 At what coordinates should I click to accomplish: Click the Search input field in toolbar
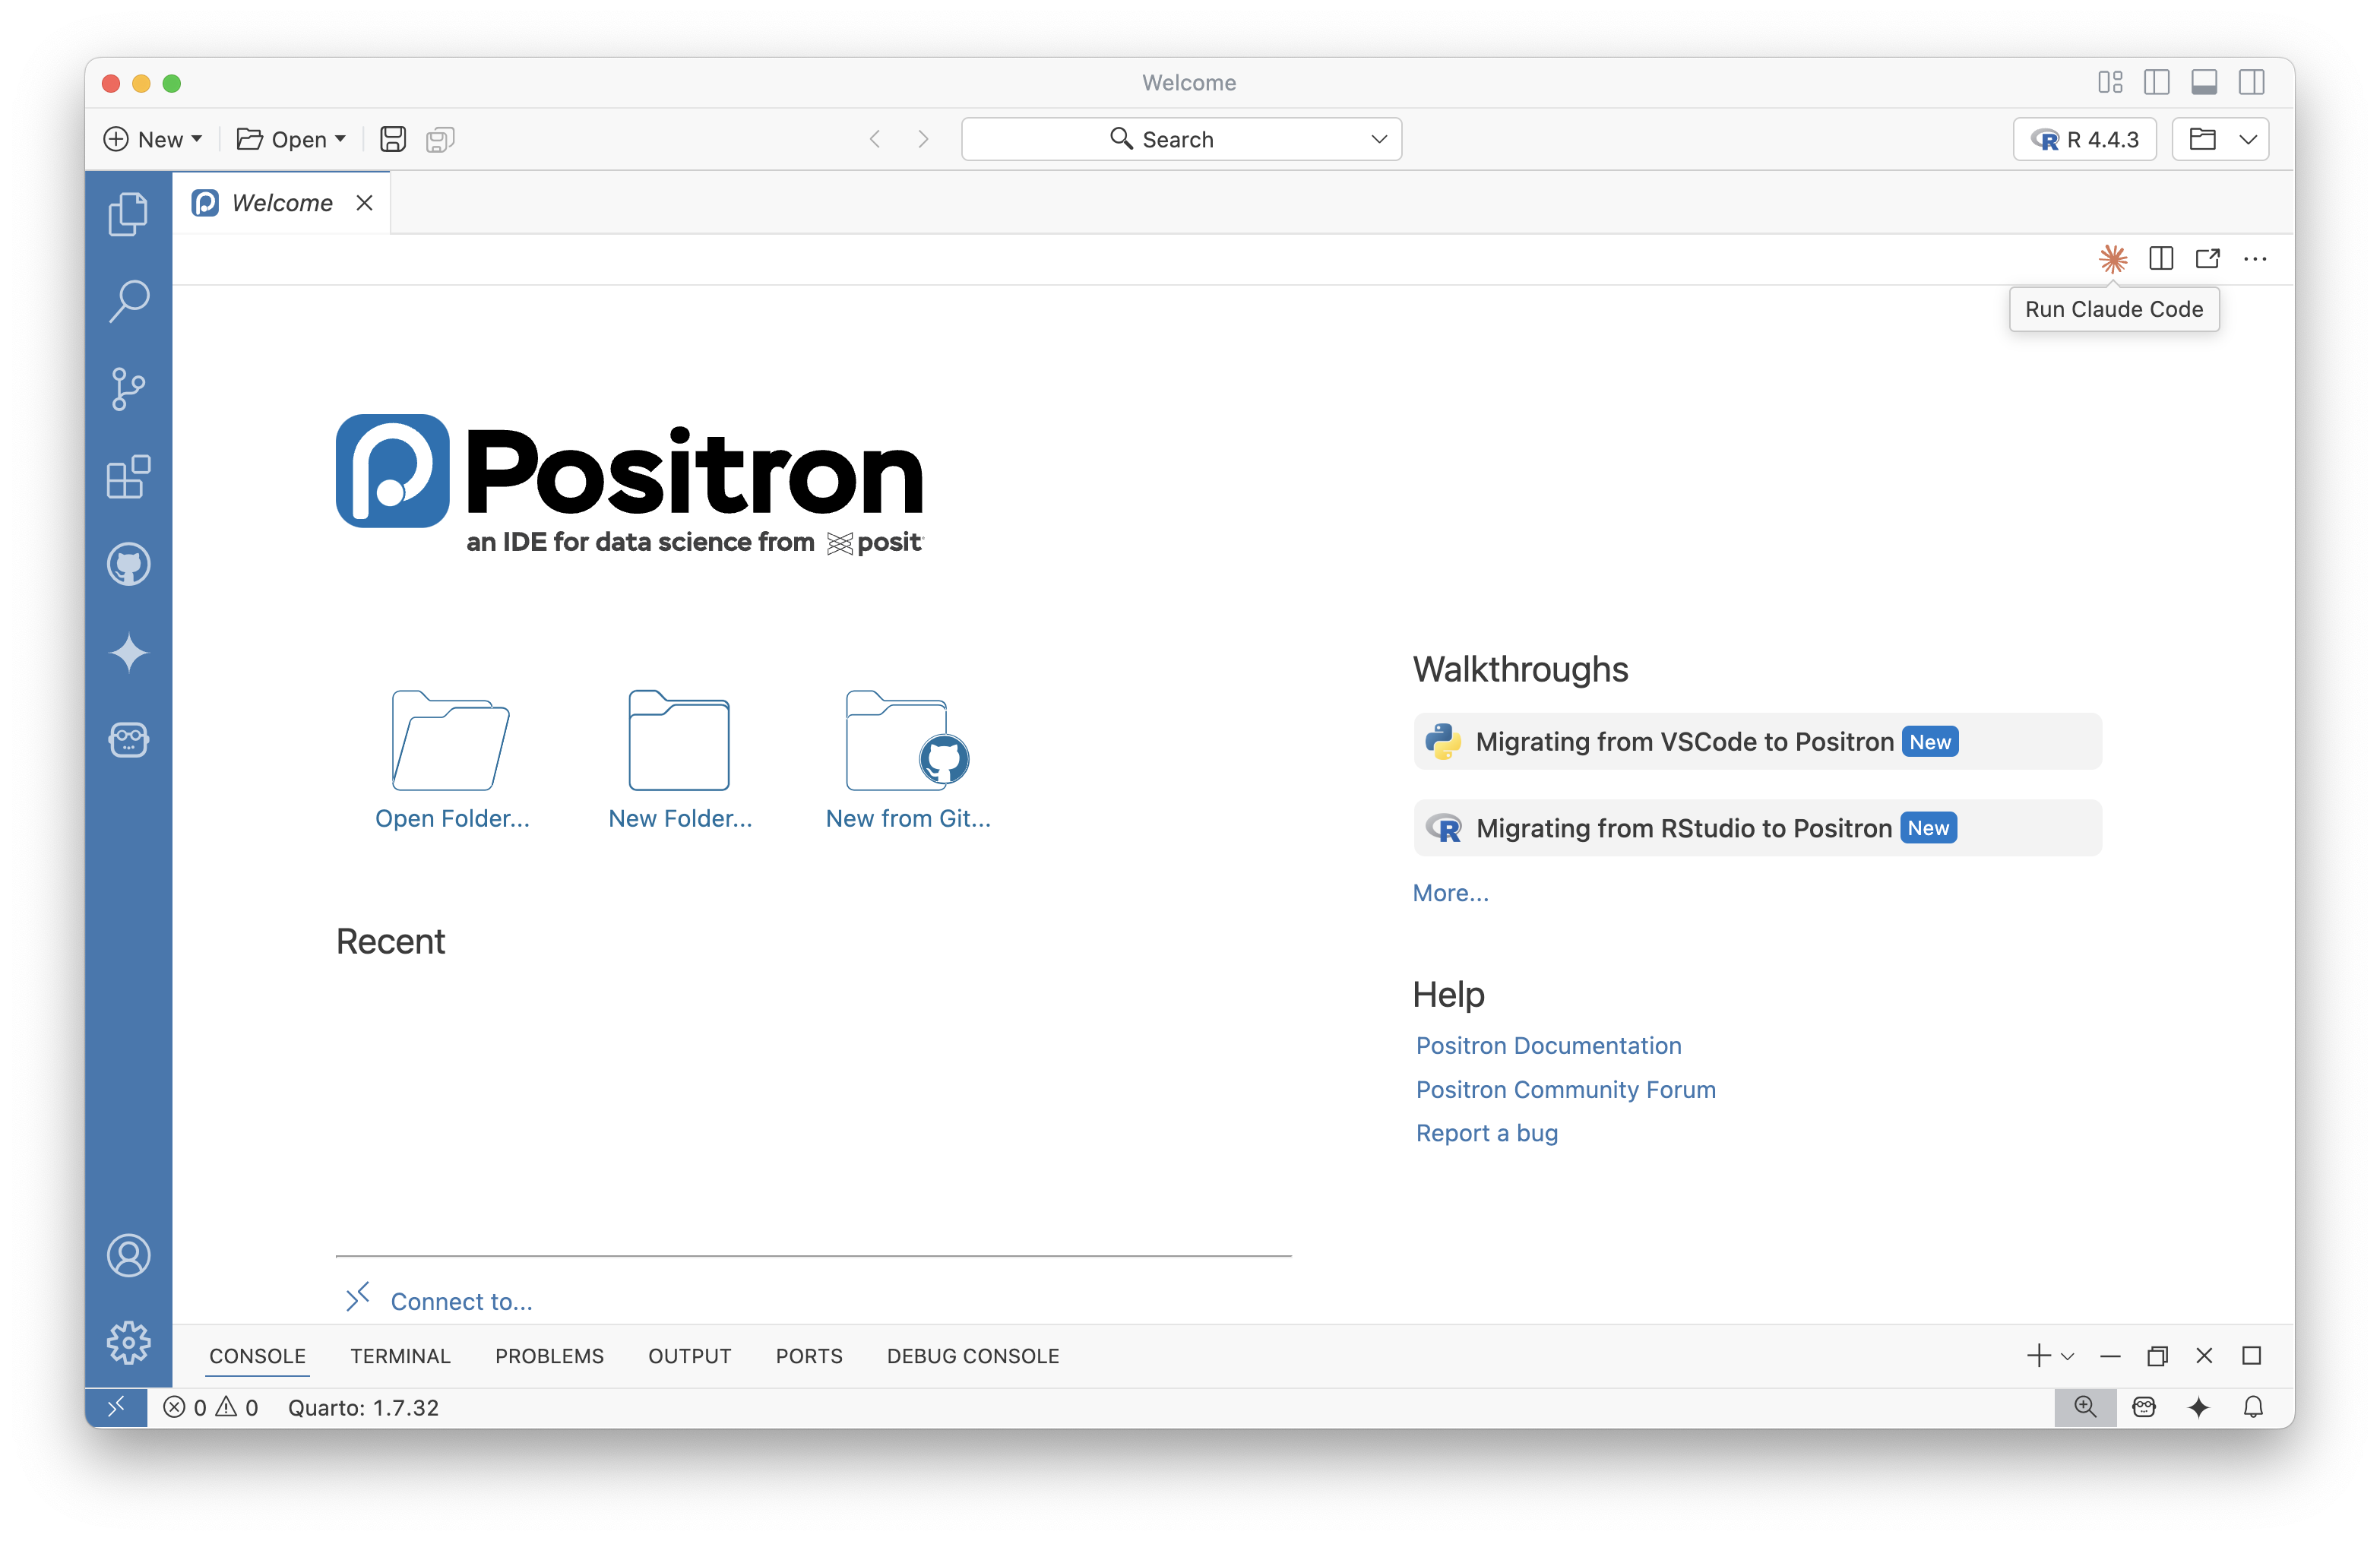coord(1181,139)
